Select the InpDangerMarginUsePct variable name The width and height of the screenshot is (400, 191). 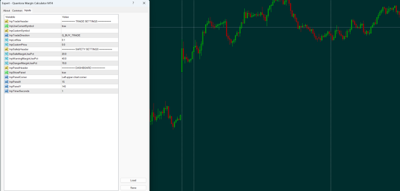[x=23, y=63]
